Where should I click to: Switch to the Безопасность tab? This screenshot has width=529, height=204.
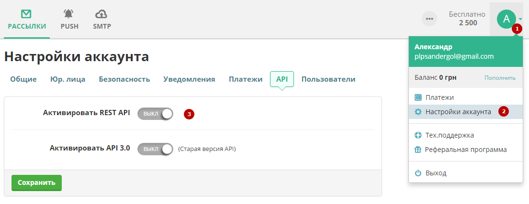tap(124, 79)
